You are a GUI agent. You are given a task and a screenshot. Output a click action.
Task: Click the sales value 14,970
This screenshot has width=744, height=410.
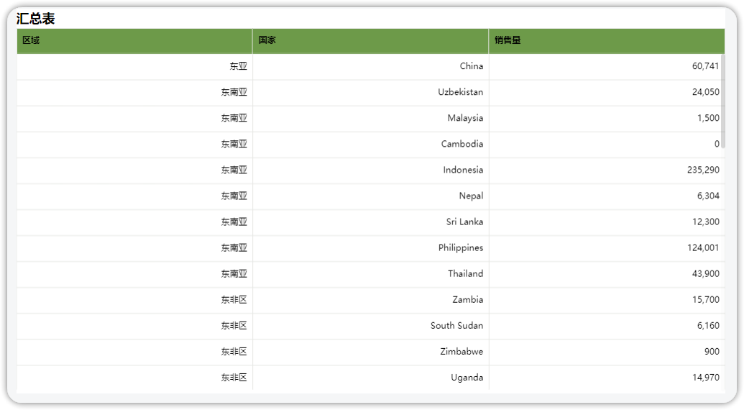(706, 378)
